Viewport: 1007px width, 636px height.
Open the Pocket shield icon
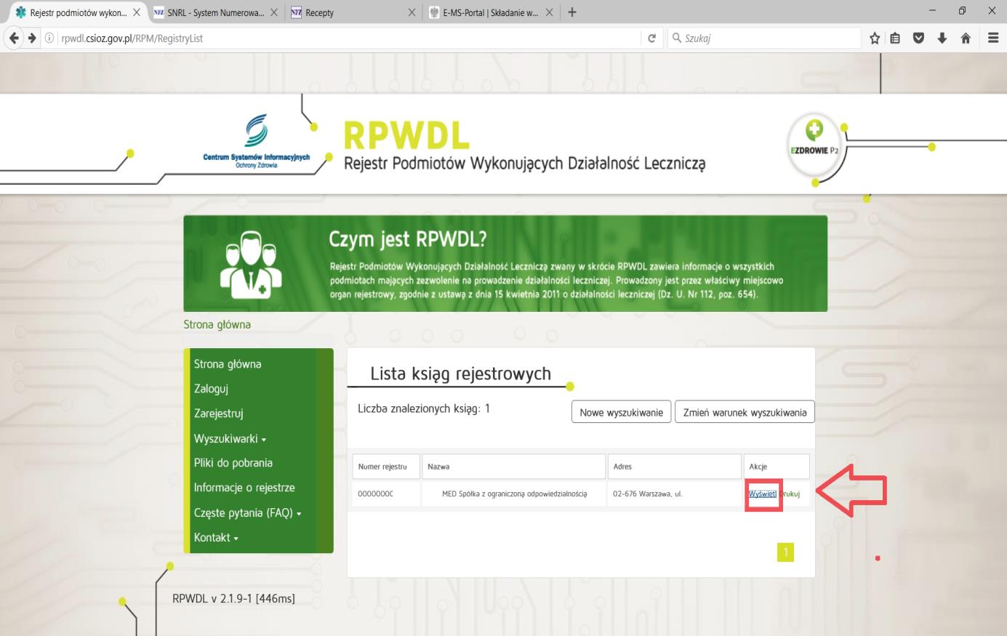click(x=918, y=38)
